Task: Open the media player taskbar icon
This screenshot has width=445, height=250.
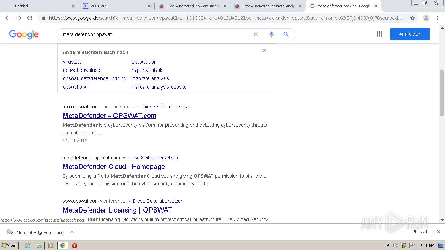Action: click(51, 245)
